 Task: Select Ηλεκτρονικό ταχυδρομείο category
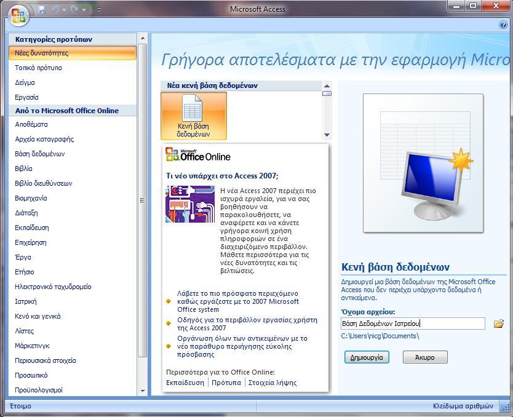point(73,287)
